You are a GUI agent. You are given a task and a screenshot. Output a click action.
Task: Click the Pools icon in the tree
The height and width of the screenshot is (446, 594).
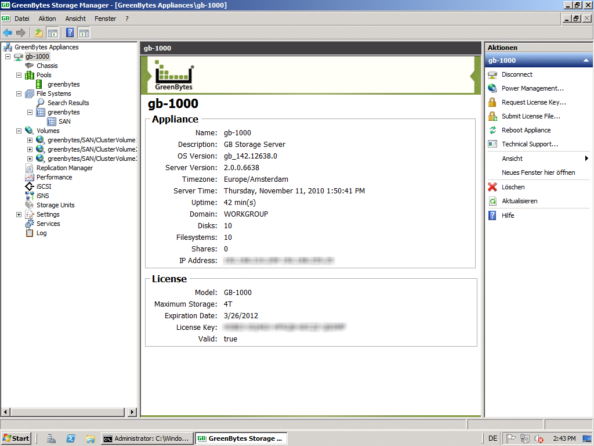[x=29, y=75]
